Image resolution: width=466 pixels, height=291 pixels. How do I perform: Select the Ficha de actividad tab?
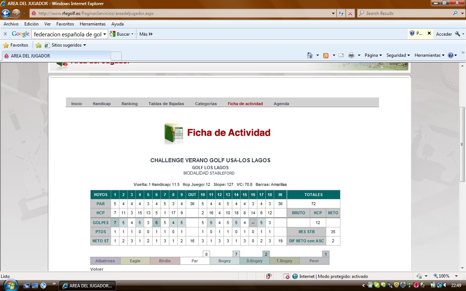(x=245, y=104)
